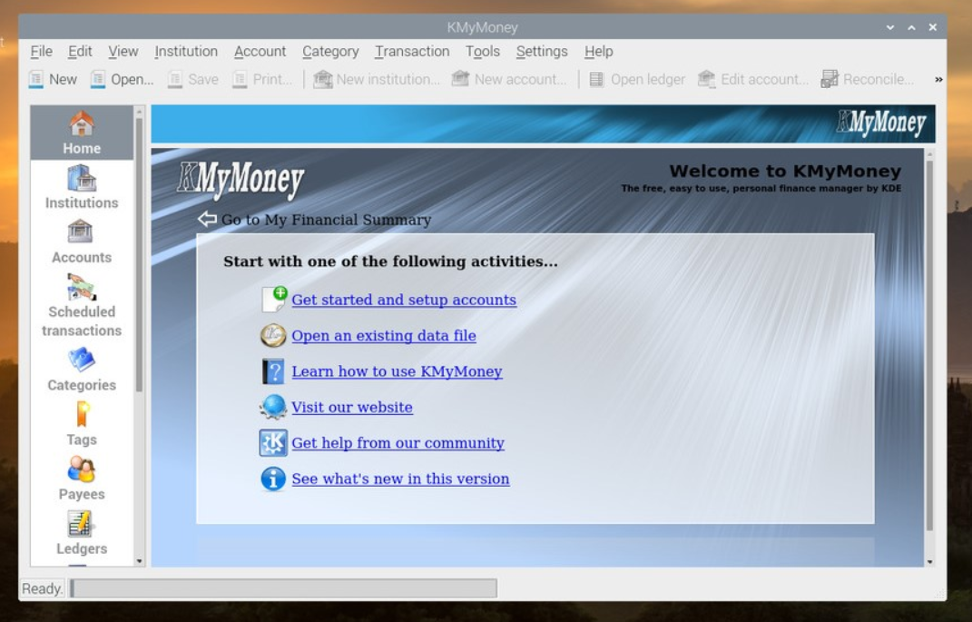The image size is (972, 622).
Task: Open the Accounts view in sidebar
Action: (x=81, y=242)
